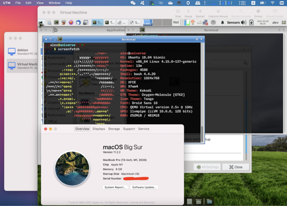Click the magnifier app finder icon in XFCE panel
Image resolution: width=287 pixels, height=206 pixels.
[x=49, y=23]
